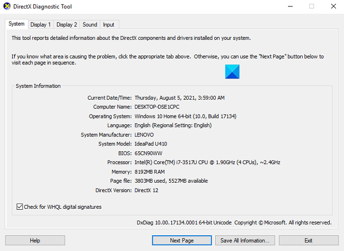Viewport: 344px width, 251px height.
Task: Click BIOS value 65CN90WW
Action: coord(148,153)
